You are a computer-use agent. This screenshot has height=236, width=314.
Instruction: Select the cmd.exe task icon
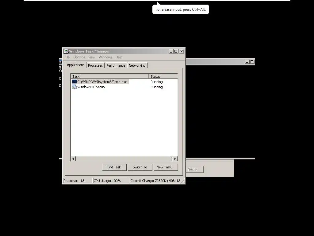[x=75, y=82]
